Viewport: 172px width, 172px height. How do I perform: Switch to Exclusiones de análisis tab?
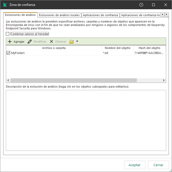click(20, 15)
